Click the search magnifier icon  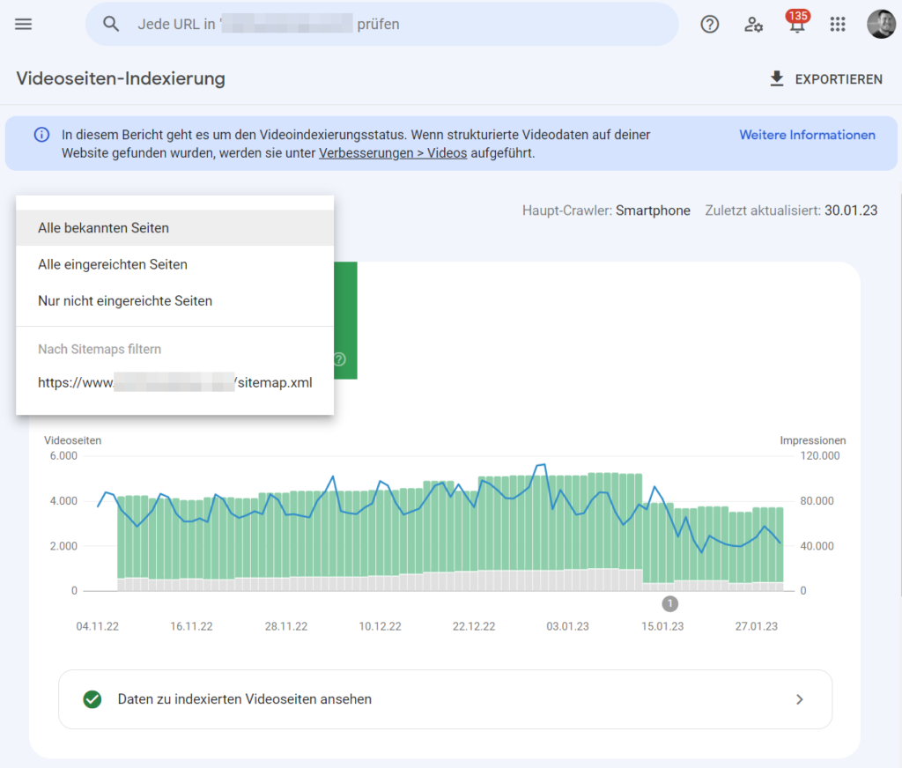111,24
